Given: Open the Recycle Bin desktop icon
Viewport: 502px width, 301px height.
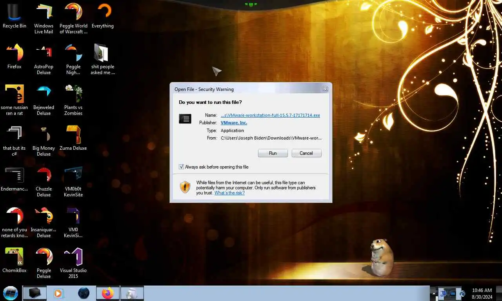Looking at the screenshot, I should click(15, 16).
